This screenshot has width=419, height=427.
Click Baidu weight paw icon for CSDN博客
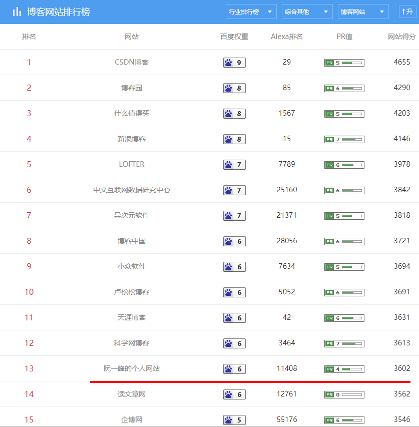point(228,63)
